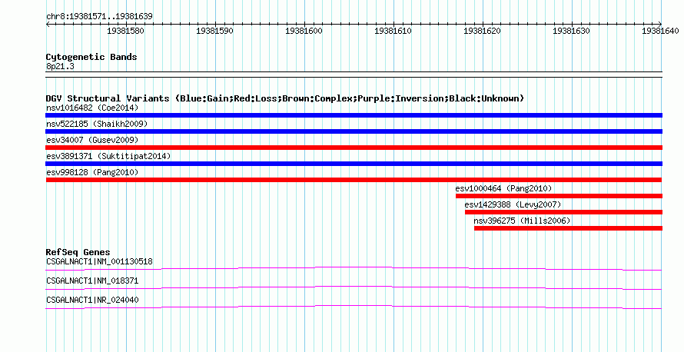Select ruler position 19381640
Screen dimensions: 684x352
coord(660,31)
